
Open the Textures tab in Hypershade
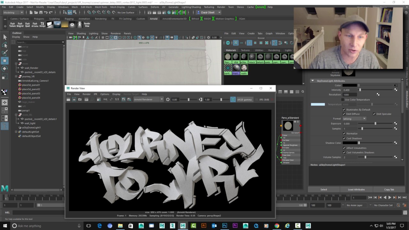coord(245,50)
